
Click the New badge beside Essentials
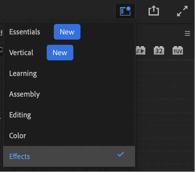[x=67, y=32]
